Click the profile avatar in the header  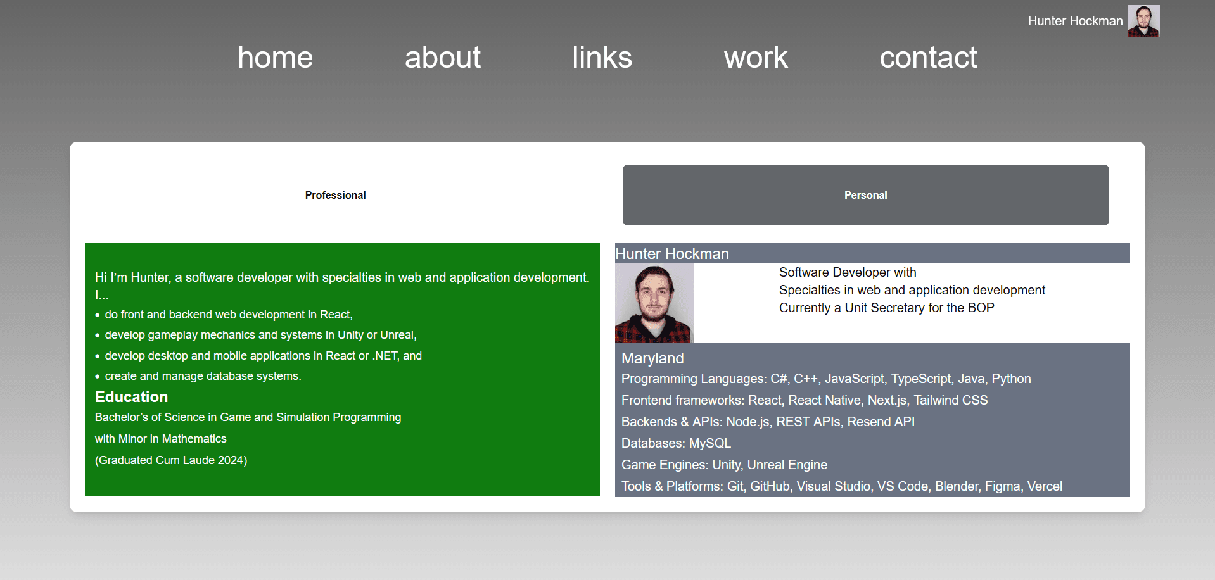click(x=1143, y=21)
